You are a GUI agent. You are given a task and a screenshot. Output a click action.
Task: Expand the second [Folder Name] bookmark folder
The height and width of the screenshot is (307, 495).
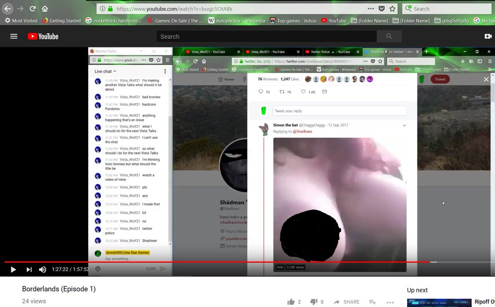(411, 21)
